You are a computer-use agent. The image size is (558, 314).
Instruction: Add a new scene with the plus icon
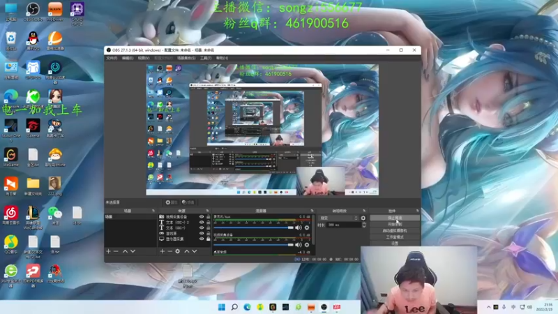pyautogui.click(x=109, y=251)
